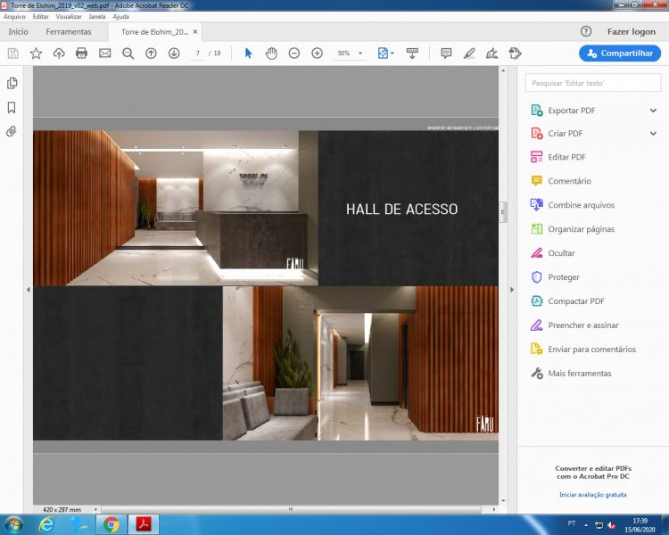The image size is (669, 535).
Task: Click the Adobe Reader taskbar icon
Action: pyautogui.click(x=144, y=524)
